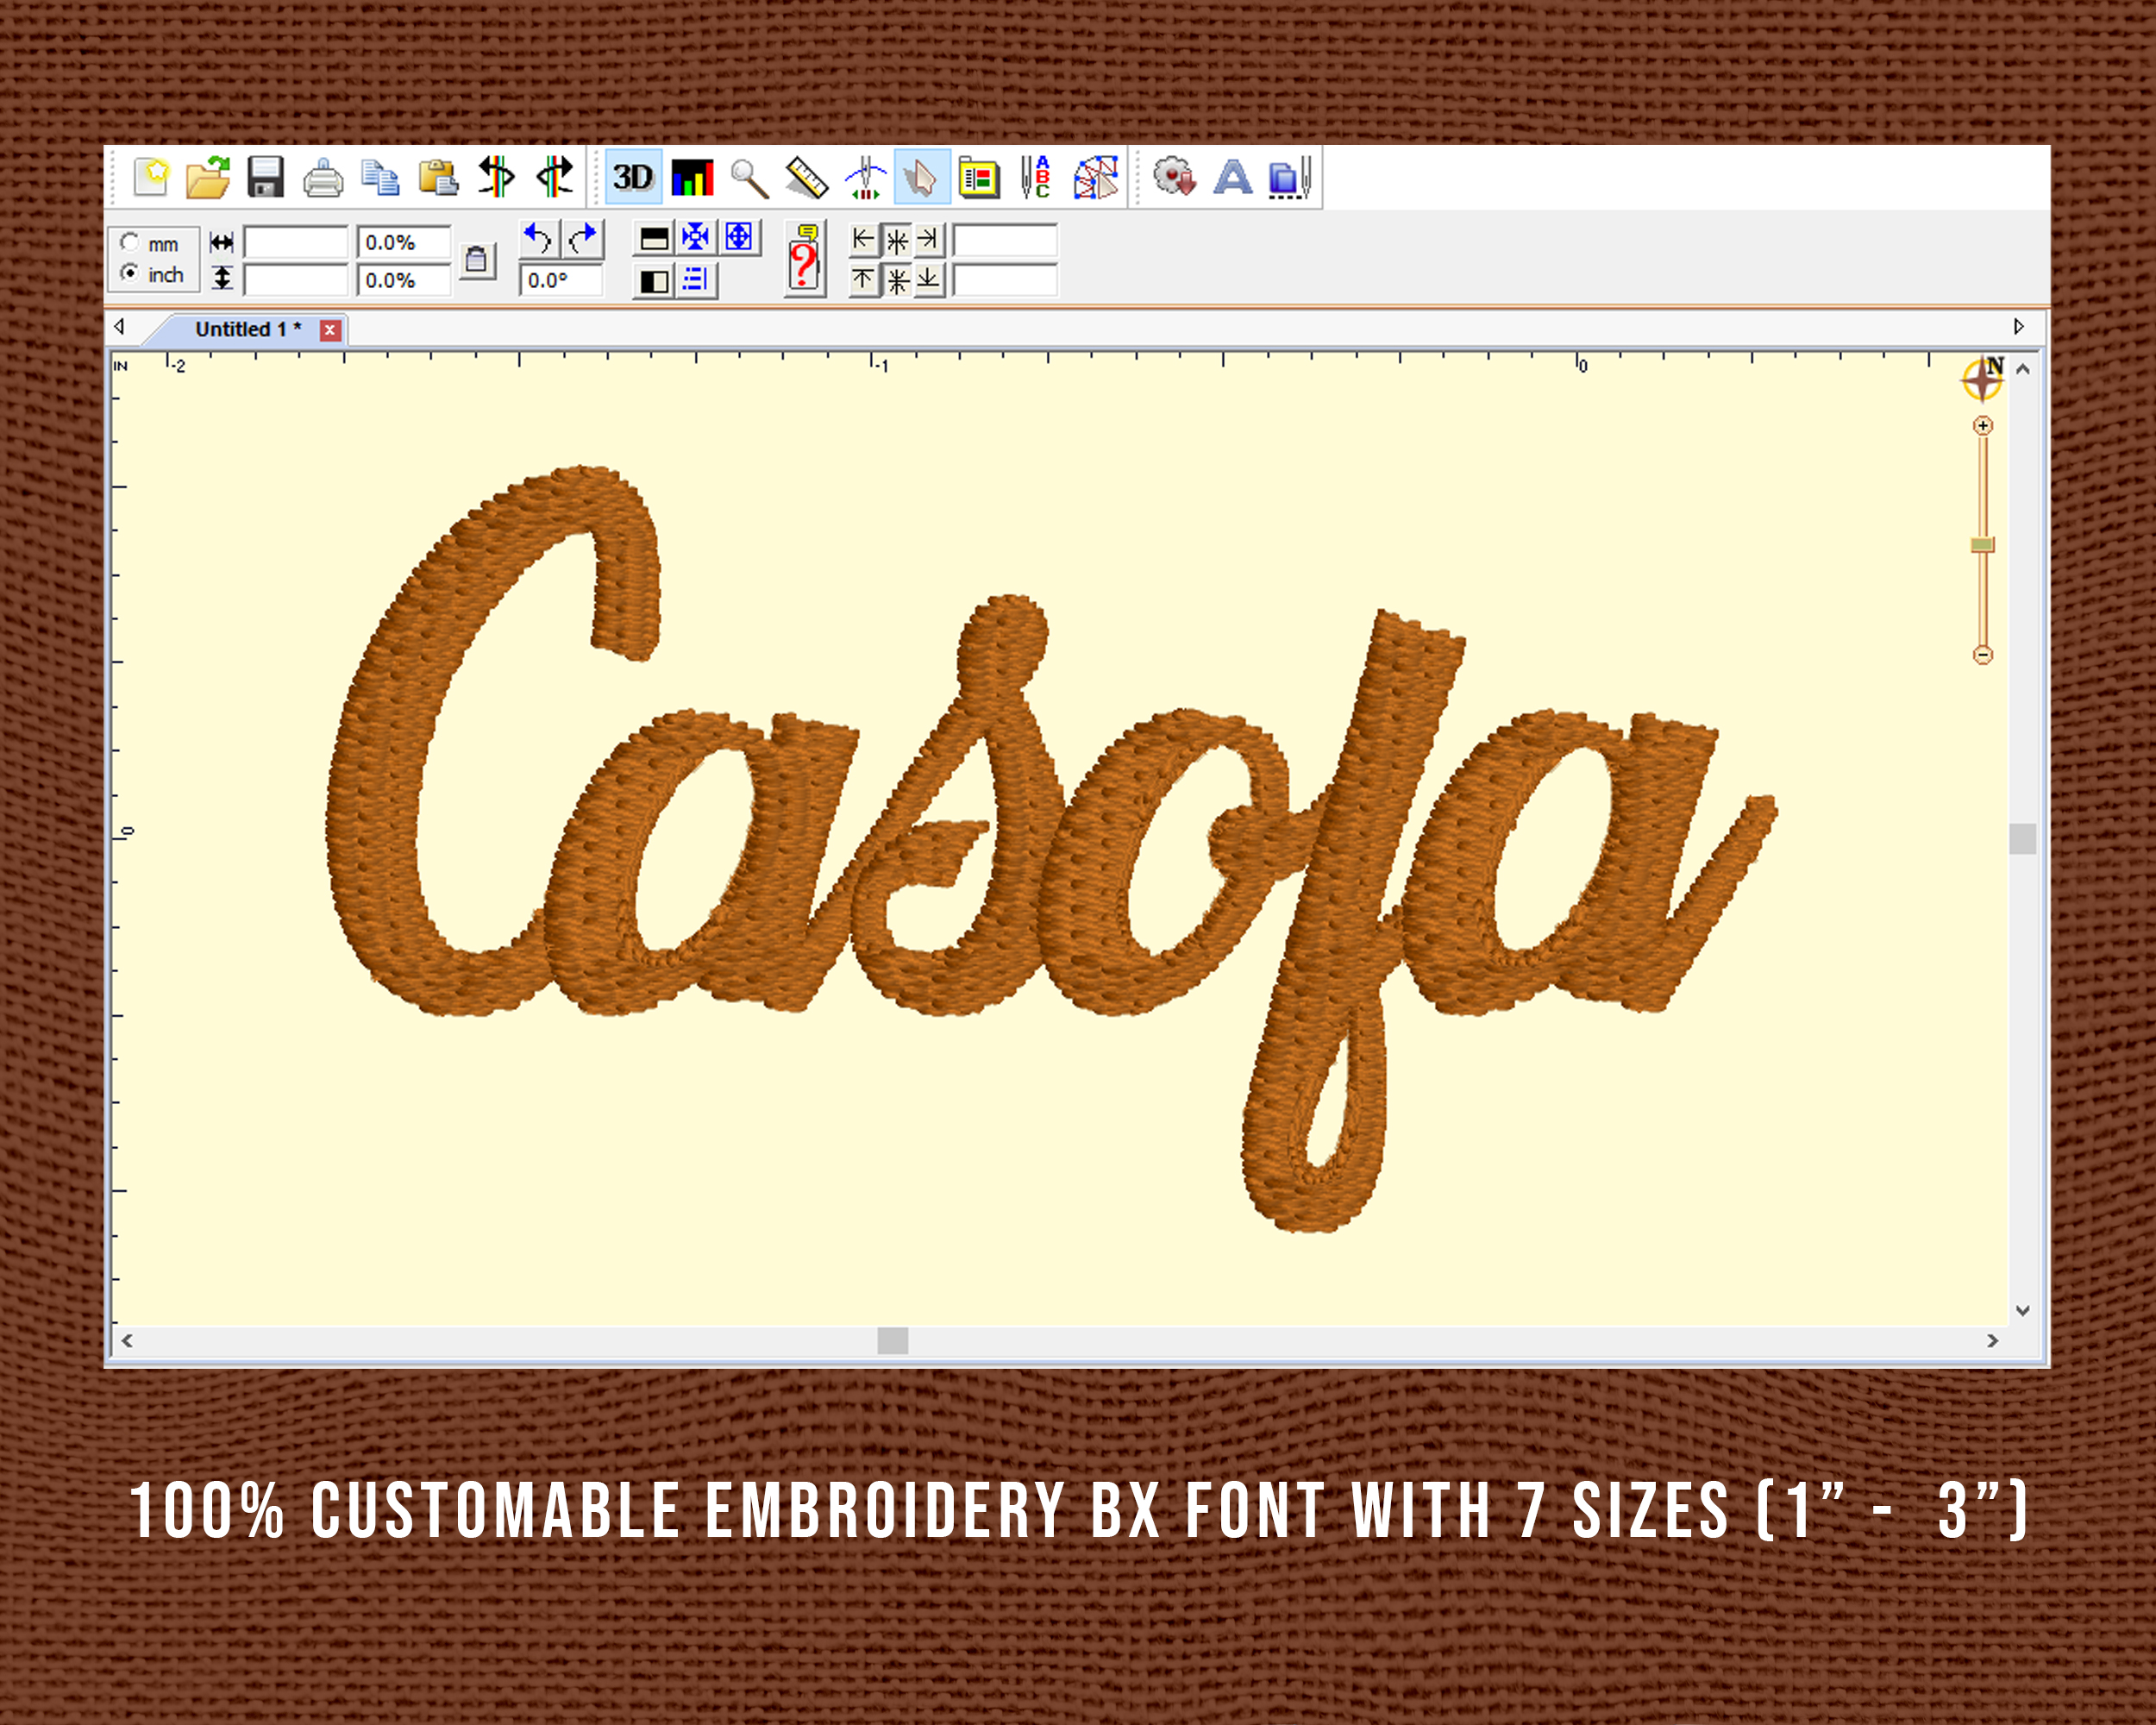Switch units to mm

[x=130, y=243]
